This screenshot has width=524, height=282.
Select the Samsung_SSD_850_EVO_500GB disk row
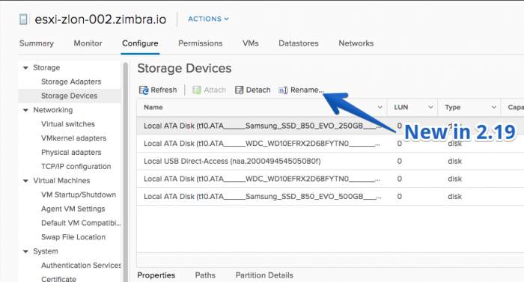(x=330, y=197)
